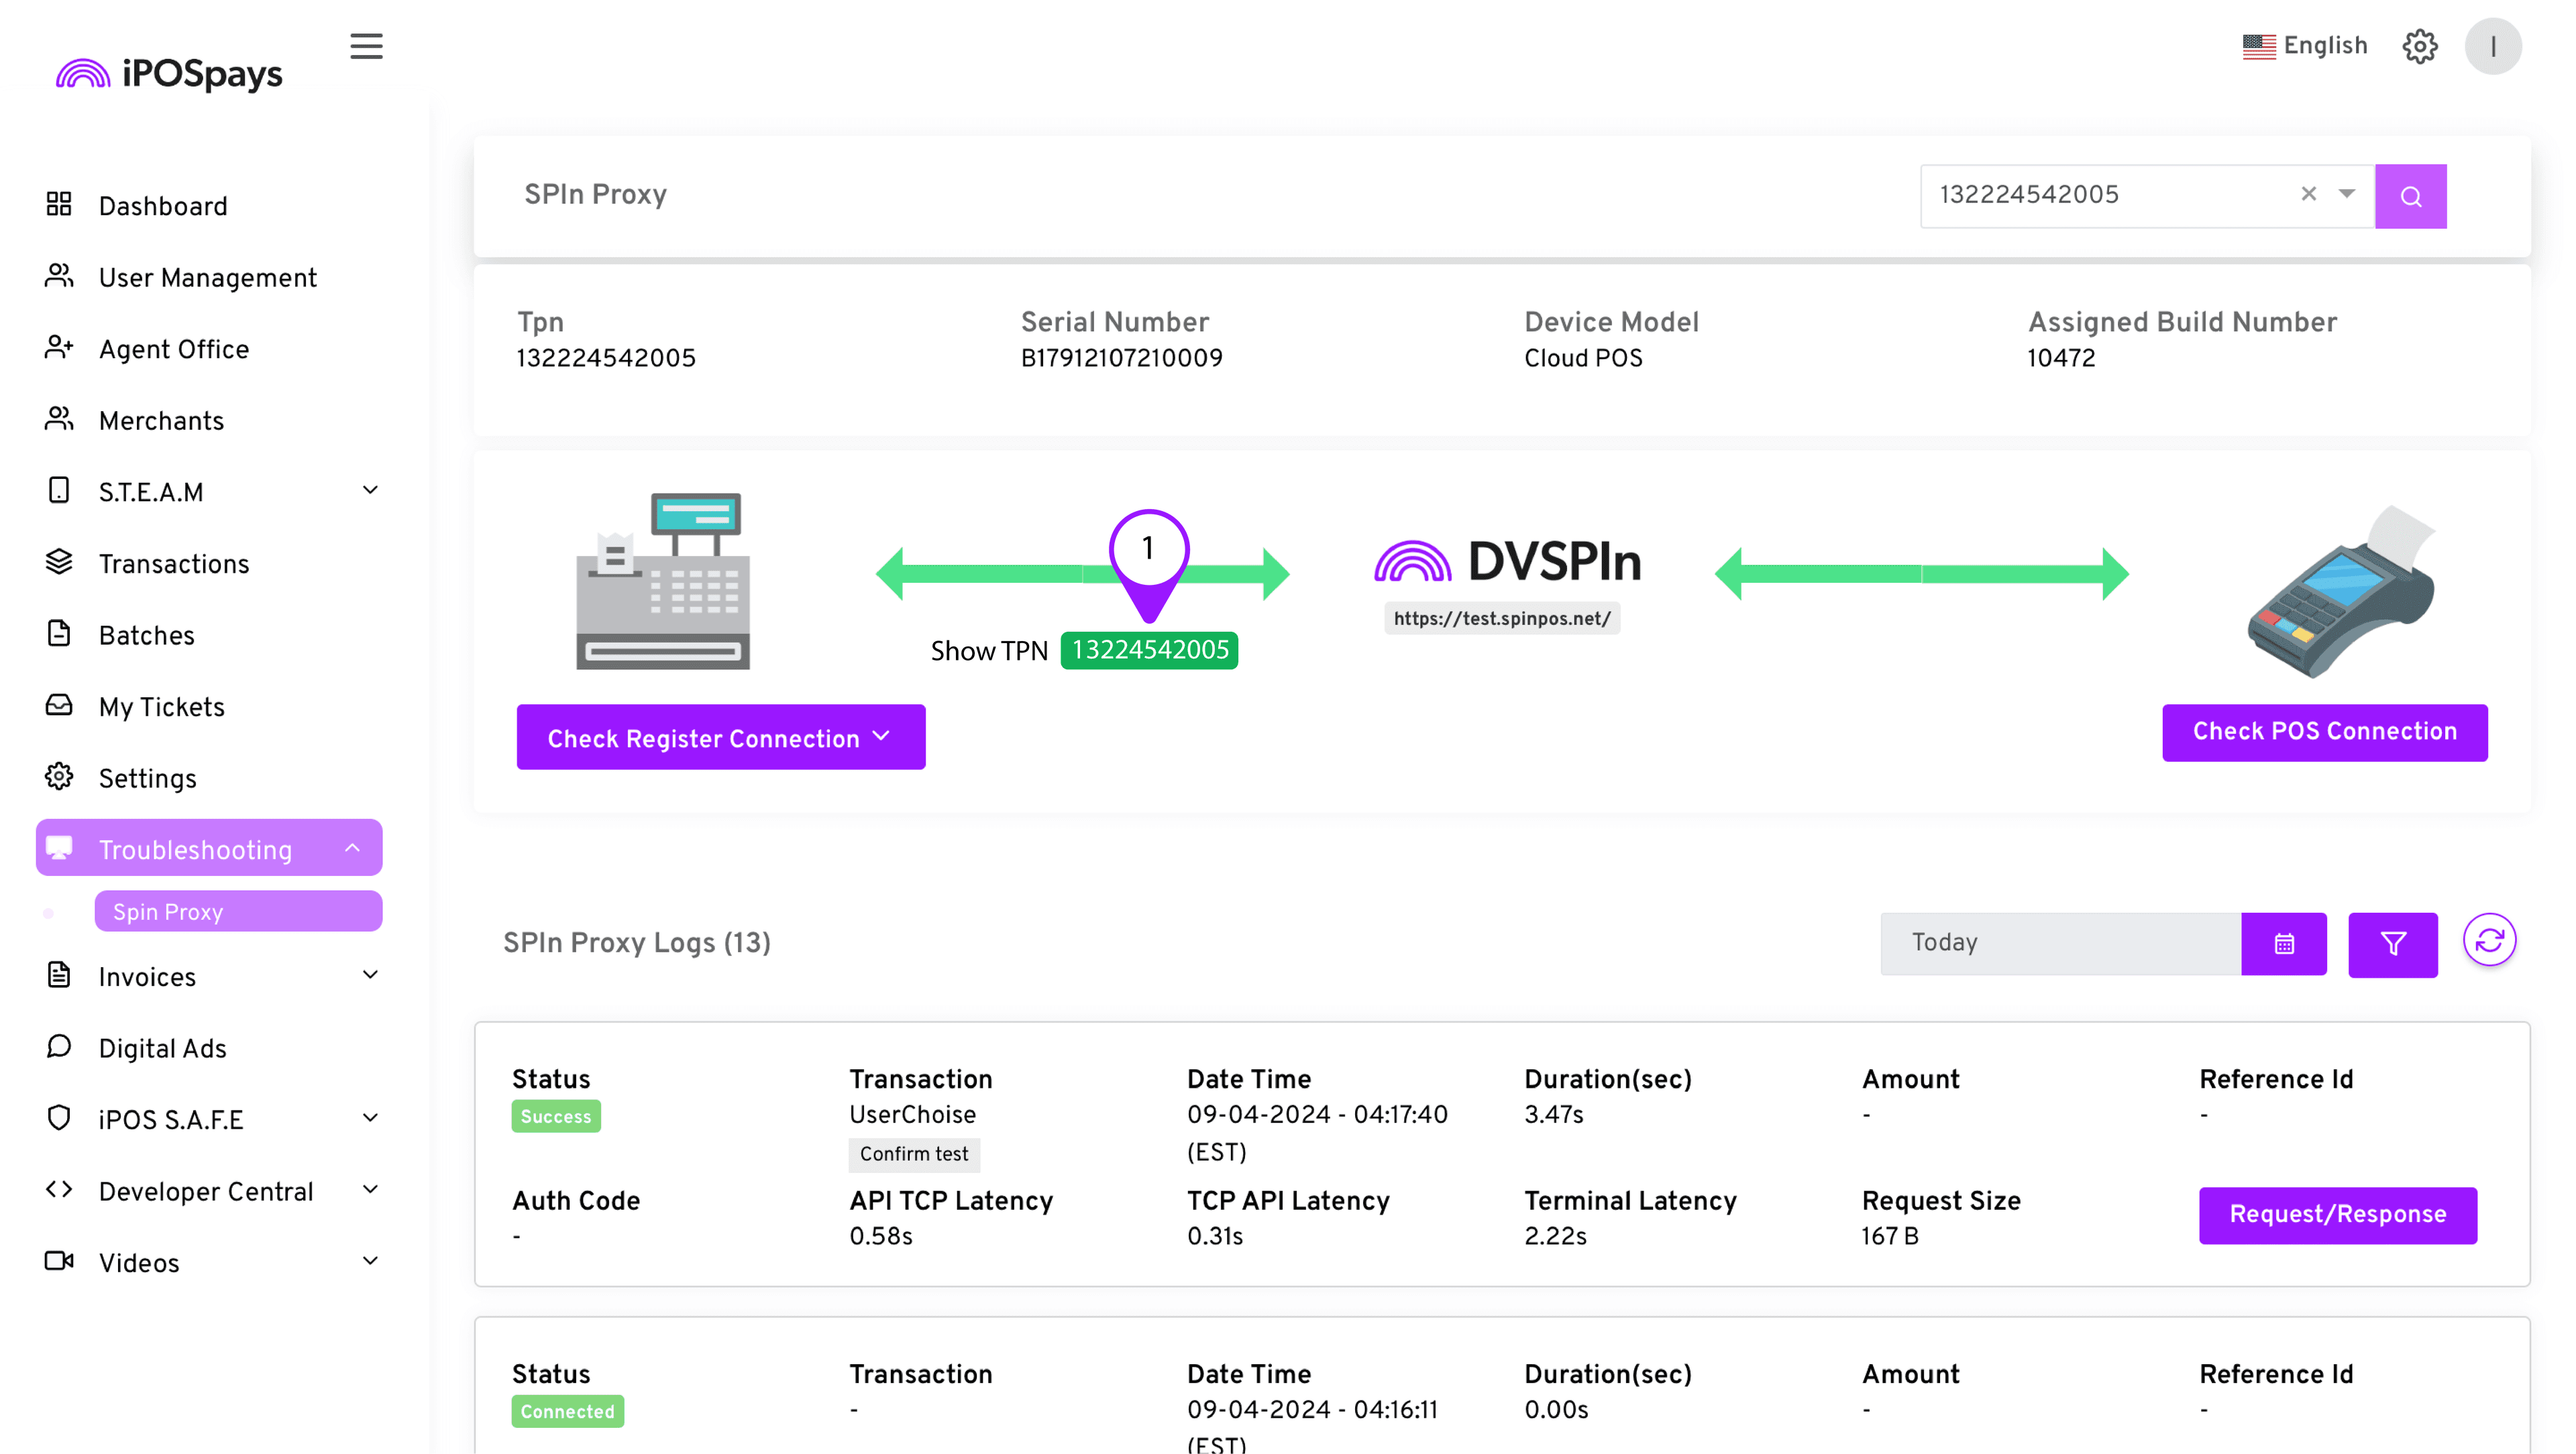Image resolution: width=2576 pixels, height=1454 pixels.
Task: Click the Connected status badge
Action: pos(567,1412)
